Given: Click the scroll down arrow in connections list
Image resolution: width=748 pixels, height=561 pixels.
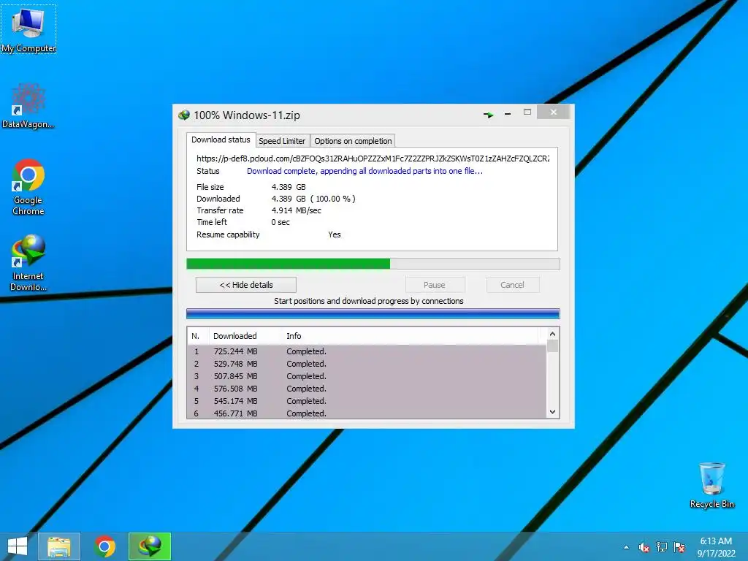Looking at the screenshot, I should pyautogui.click(x=552, y=412).
